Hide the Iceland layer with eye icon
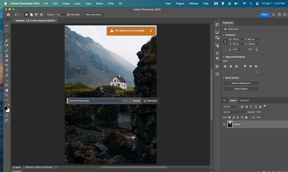This screenshot has height=172, width=288. click(224, 124)
